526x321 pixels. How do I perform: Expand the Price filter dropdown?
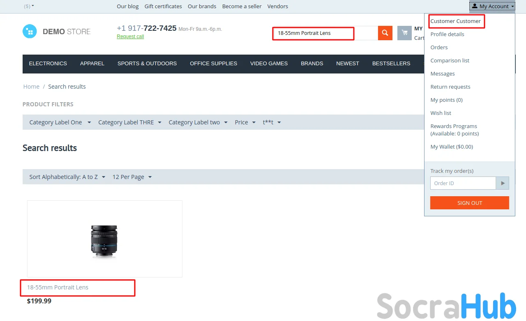(x=245, y=122)
